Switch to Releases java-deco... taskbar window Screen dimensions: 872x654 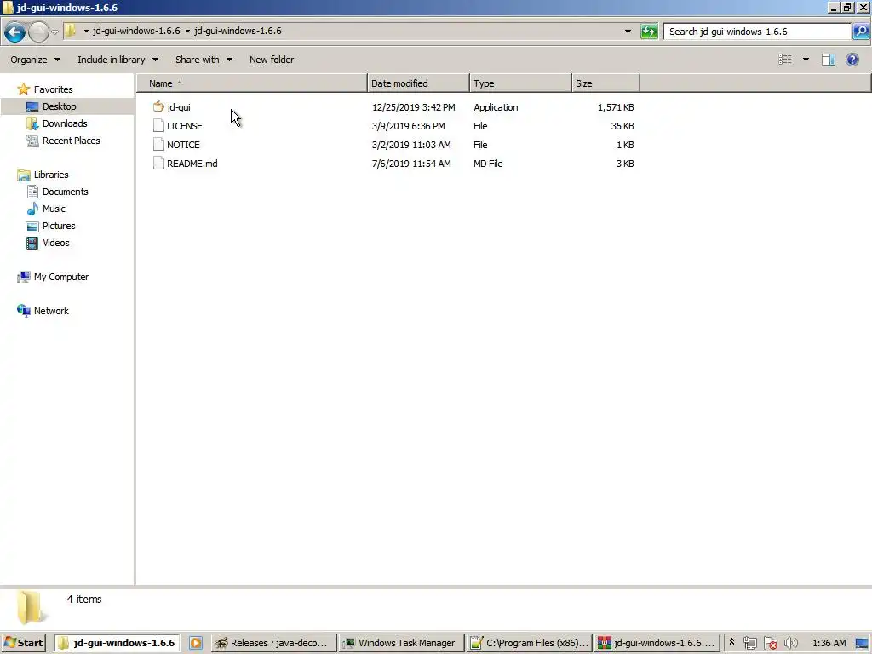273,644
